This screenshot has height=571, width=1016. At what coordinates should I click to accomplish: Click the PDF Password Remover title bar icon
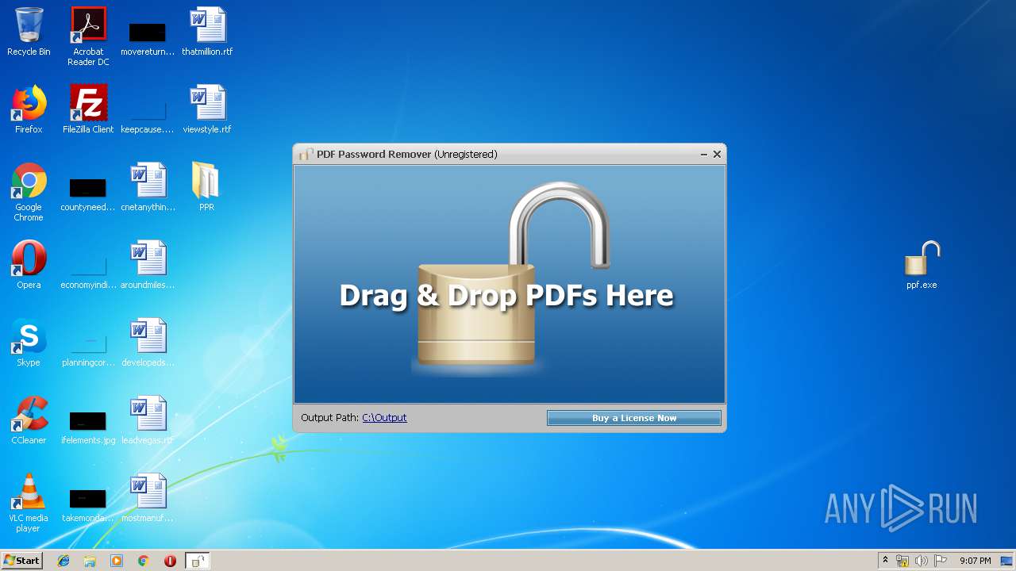pos(306,155)
